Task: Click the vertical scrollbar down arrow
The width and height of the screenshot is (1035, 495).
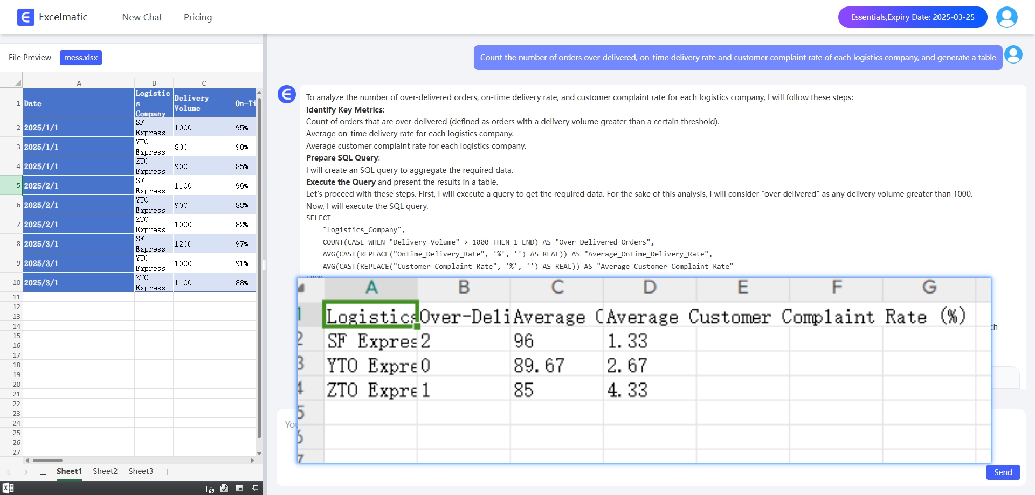Action: click(259, 454)
